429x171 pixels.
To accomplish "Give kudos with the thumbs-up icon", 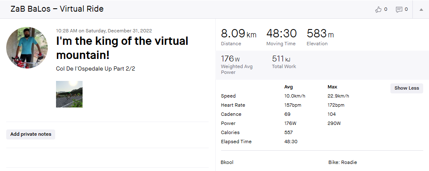I will click(x=378, y=10).
